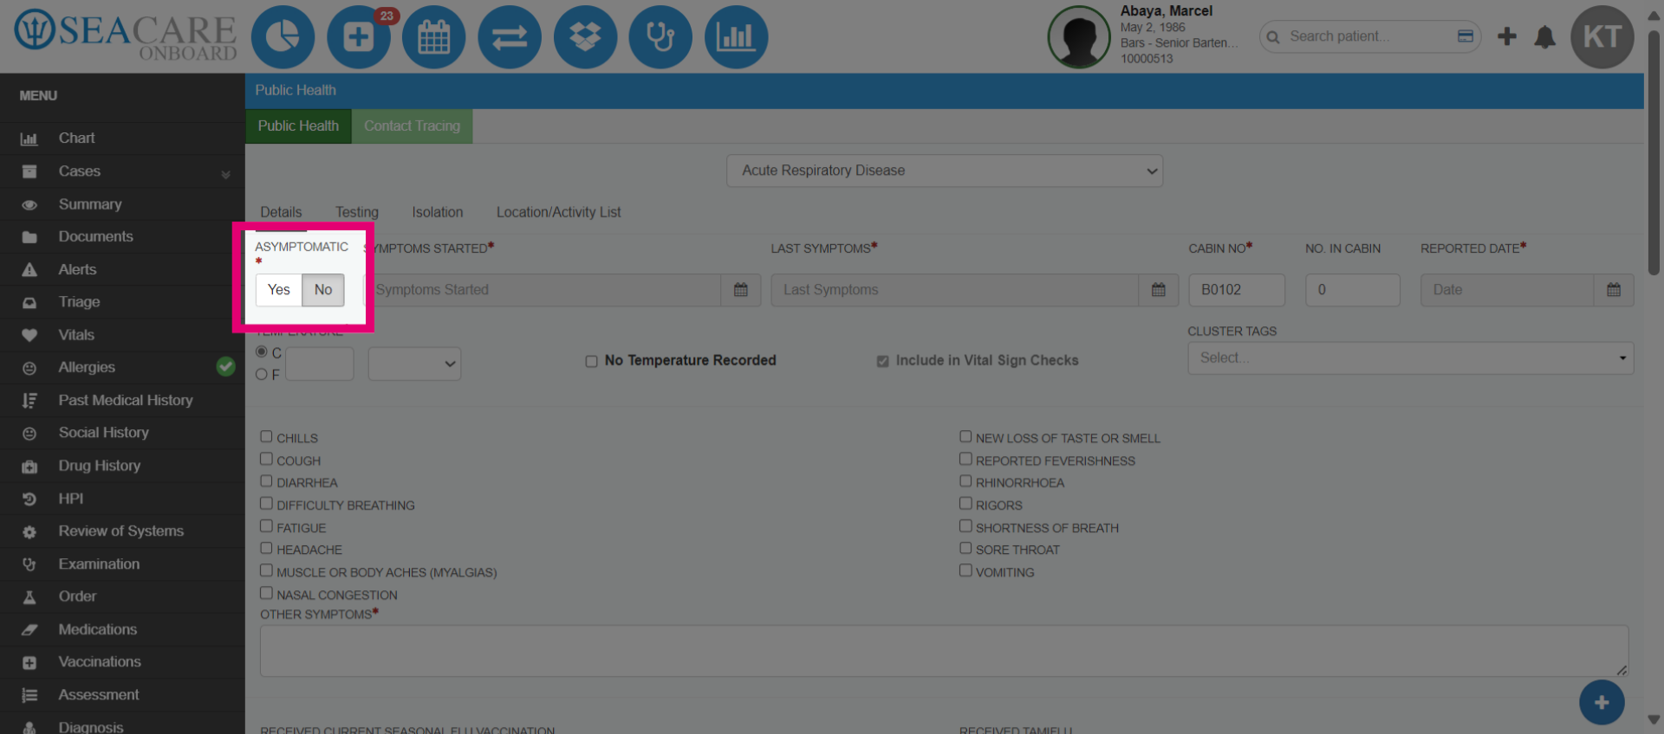The height and width of the screenshot is (734, 1664).
Task: Click the Drug History icon
Action: [29, 467]
